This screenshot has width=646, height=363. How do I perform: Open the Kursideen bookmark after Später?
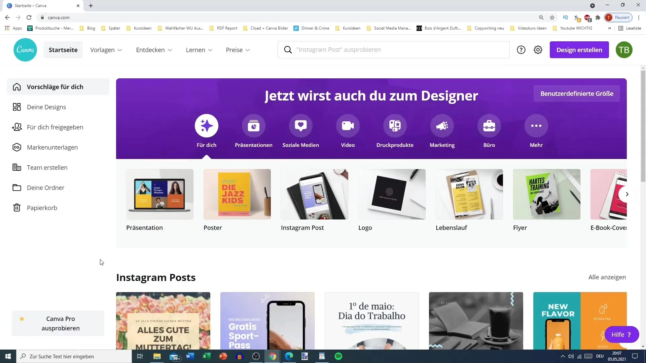click(139, 28)
